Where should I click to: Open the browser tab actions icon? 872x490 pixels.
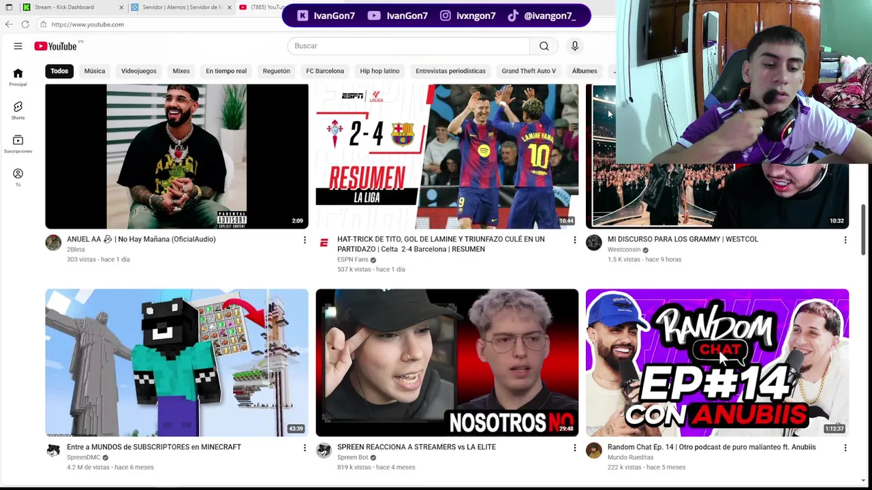[9, 7]
